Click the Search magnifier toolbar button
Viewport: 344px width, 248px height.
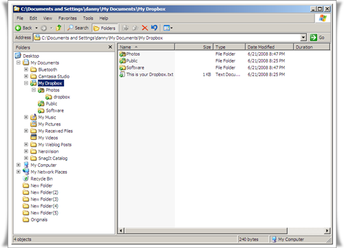pyautogui.click(x=78, y=28)
